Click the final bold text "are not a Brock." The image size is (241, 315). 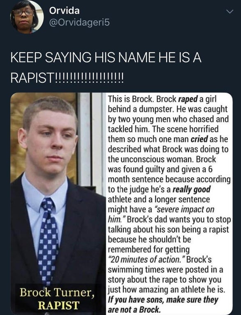click(x=134, y=310)
